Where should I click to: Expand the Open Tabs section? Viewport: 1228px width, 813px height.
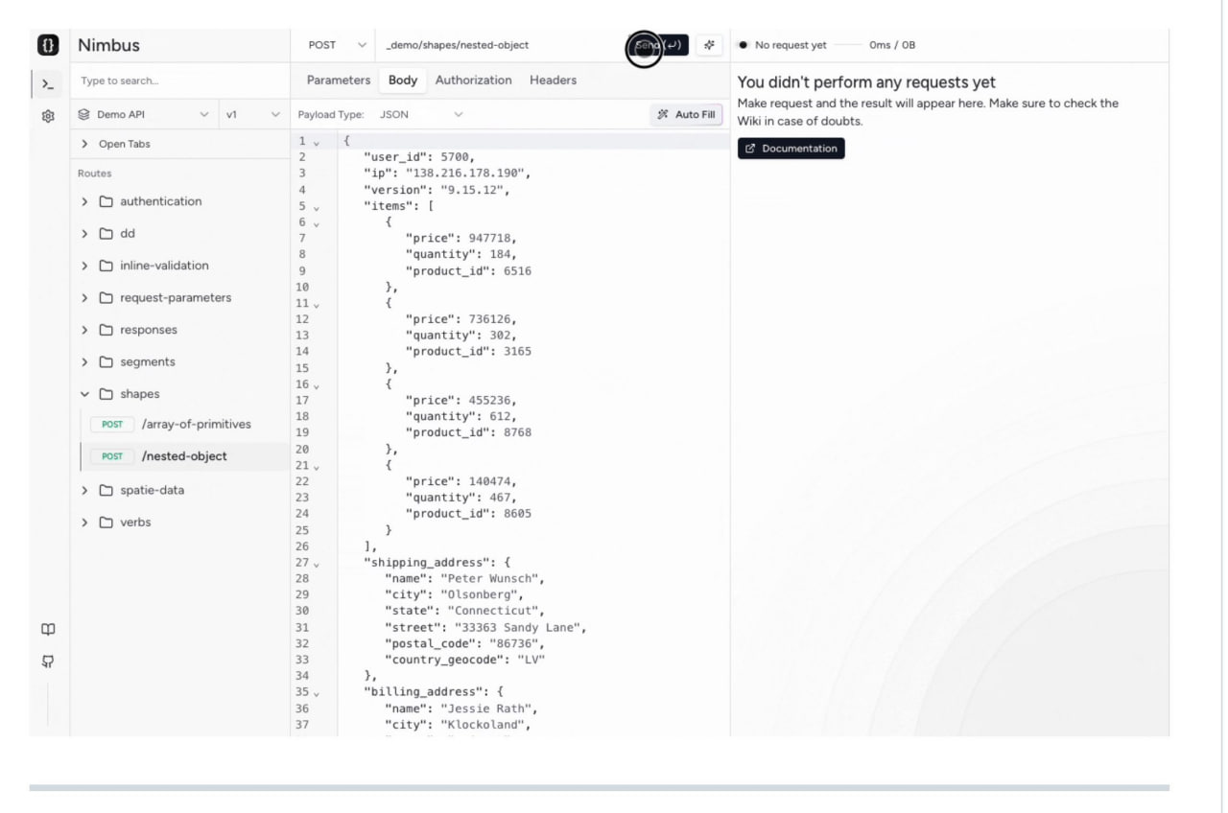[180, 144]
